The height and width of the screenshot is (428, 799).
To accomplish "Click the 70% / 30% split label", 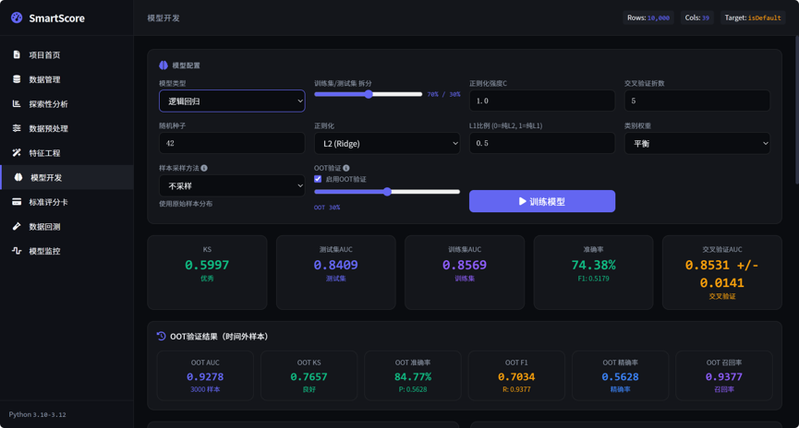I will (443, 94).
